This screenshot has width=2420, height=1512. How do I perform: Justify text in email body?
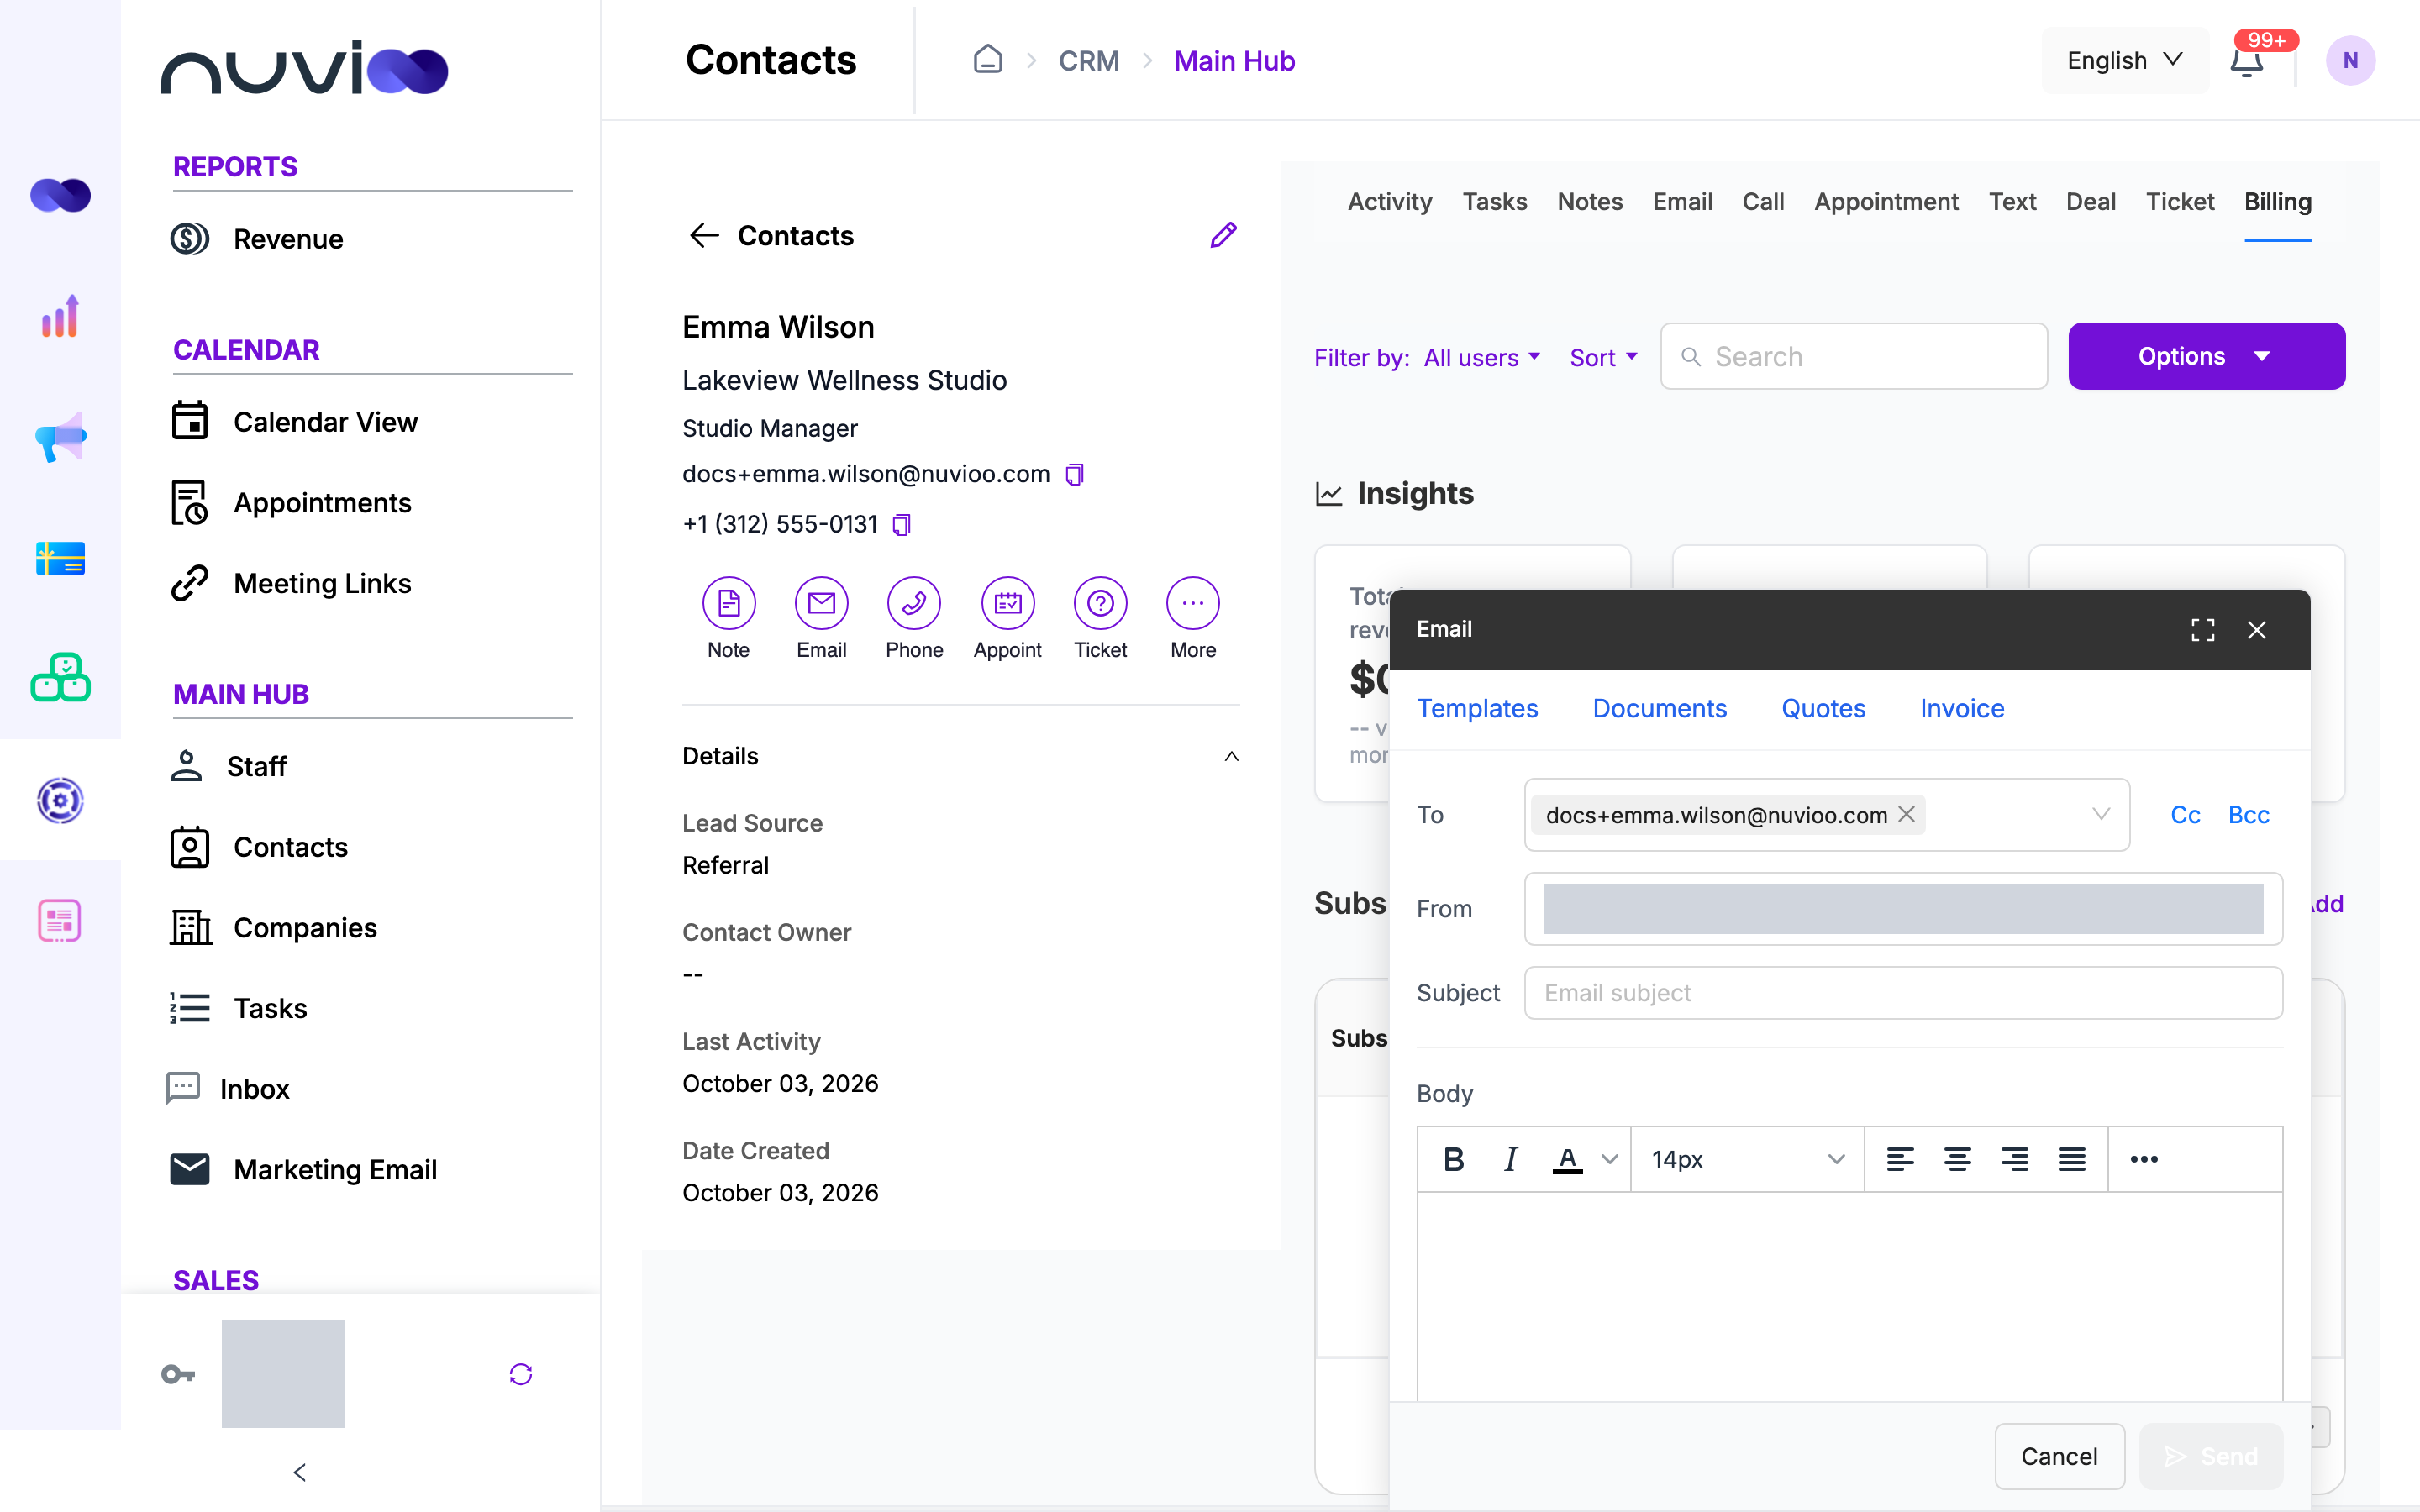pyautogui.click(x=2072, y=1159)
